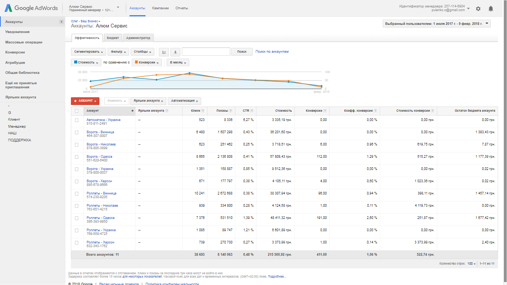Click the chart toggle graph icon

(x=164, y=52)
